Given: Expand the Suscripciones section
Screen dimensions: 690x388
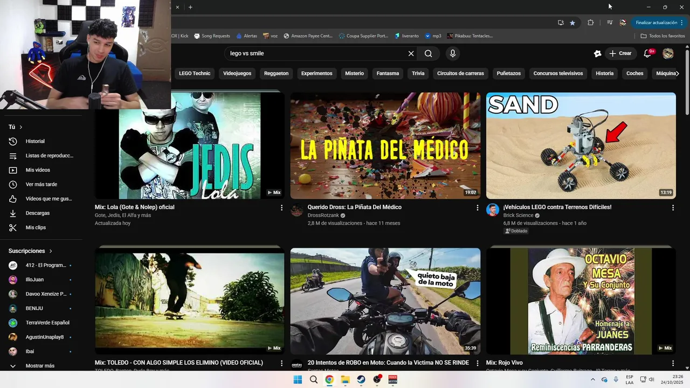Looking at the screenshot, I should point(31,251).
